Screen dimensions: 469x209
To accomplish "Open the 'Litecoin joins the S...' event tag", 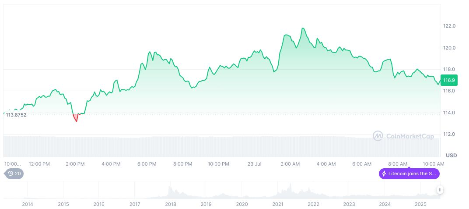I will click(409, 174).
